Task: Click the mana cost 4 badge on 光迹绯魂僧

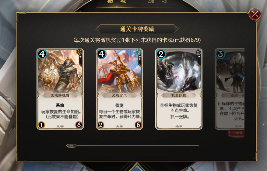Action: point(42,54)
